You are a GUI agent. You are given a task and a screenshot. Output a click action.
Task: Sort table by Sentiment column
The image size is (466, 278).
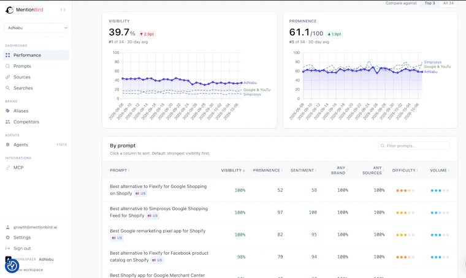point(304,170)
